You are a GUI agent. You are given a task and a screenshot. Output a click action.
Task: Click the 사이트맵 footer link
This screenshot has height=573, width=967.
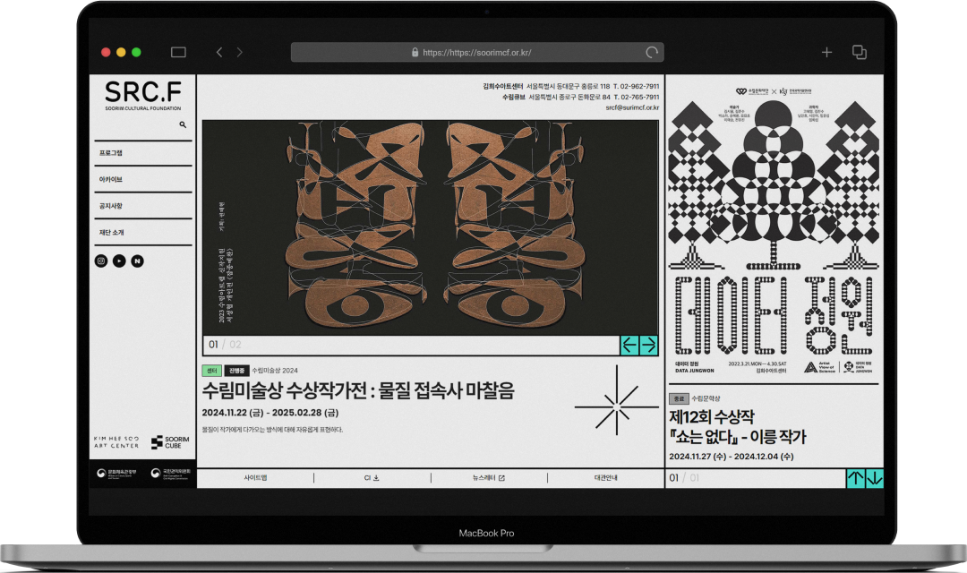[255, 478]
